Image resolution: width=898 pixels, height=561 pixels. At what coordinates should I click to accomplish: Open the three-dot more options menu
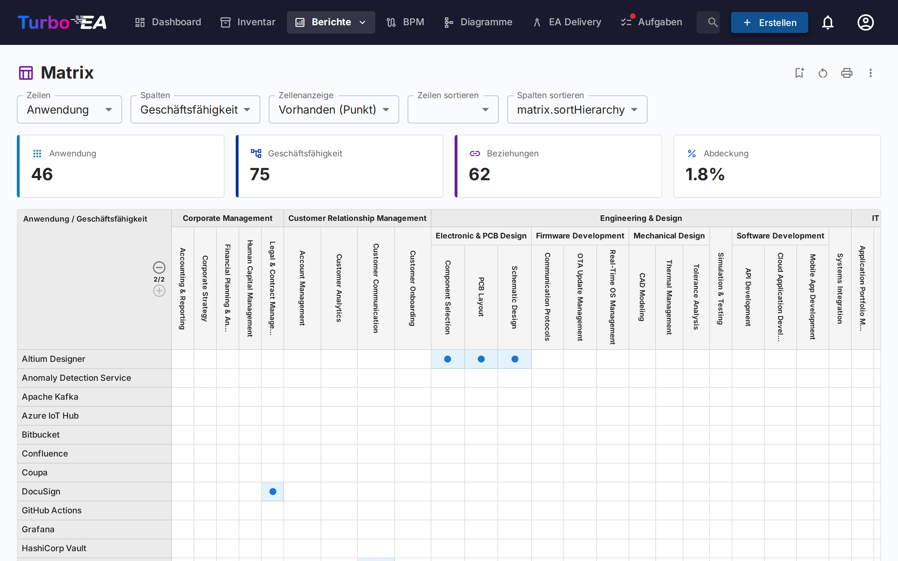[870, 73]
